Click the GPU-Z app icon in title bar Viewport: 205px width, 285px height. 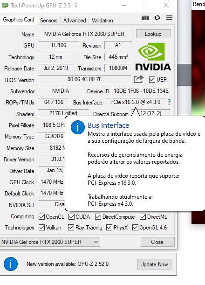(x=5, y=6)
